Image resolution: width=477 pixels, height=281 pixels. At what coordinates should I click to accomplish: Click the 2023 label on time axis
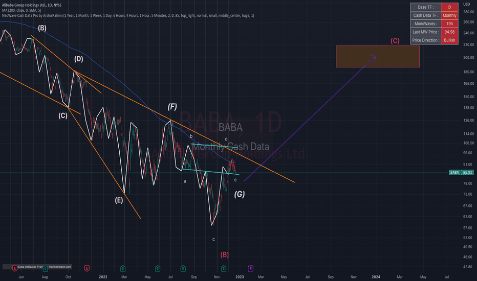(x=240, y=277)
